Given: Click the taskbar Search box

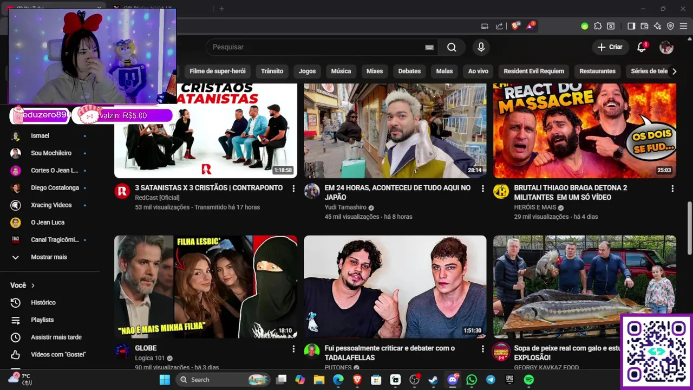Looking at the screenshot, I should click(x=223, y=380).
